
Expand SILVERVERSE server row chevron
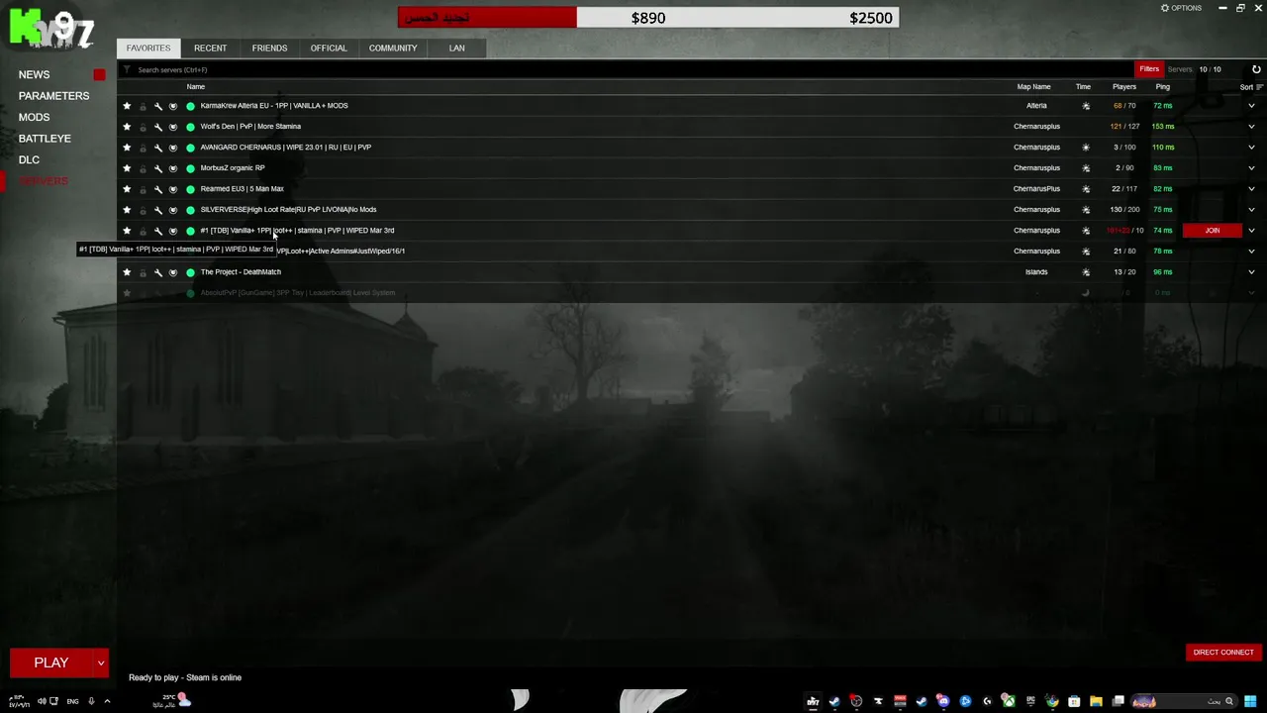pyautogui.click(x=1251, y=210)
